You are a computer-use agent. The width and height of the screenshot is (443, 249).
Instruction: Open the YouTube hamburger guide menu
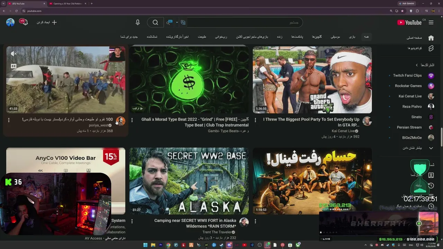click(431, 22)
